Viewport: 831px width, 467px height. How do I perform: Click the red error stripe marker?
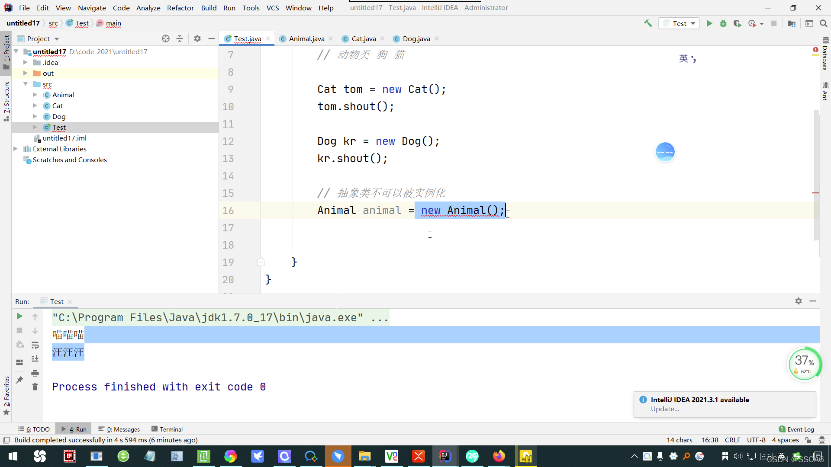(x=816, y=193)
